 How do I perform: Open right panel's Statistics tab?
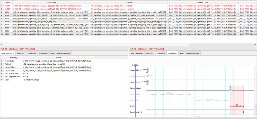click(150, 54)
